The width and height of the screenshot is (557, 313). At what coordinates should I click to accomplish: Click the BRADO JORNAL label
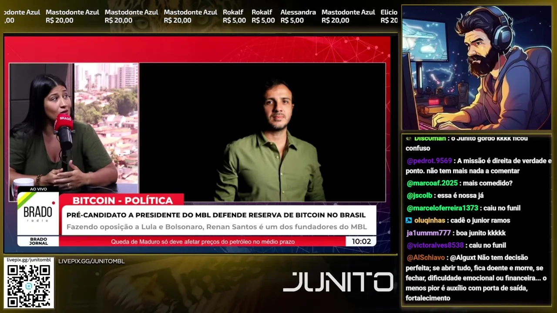click(x=38, y=241)
